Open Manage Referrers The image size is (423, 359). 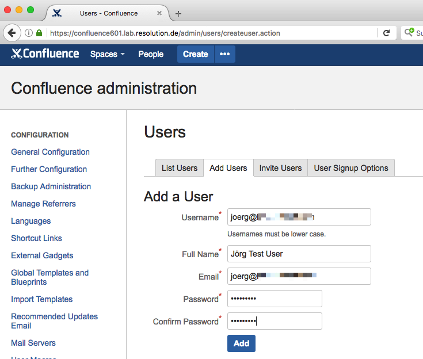(43, 204)
